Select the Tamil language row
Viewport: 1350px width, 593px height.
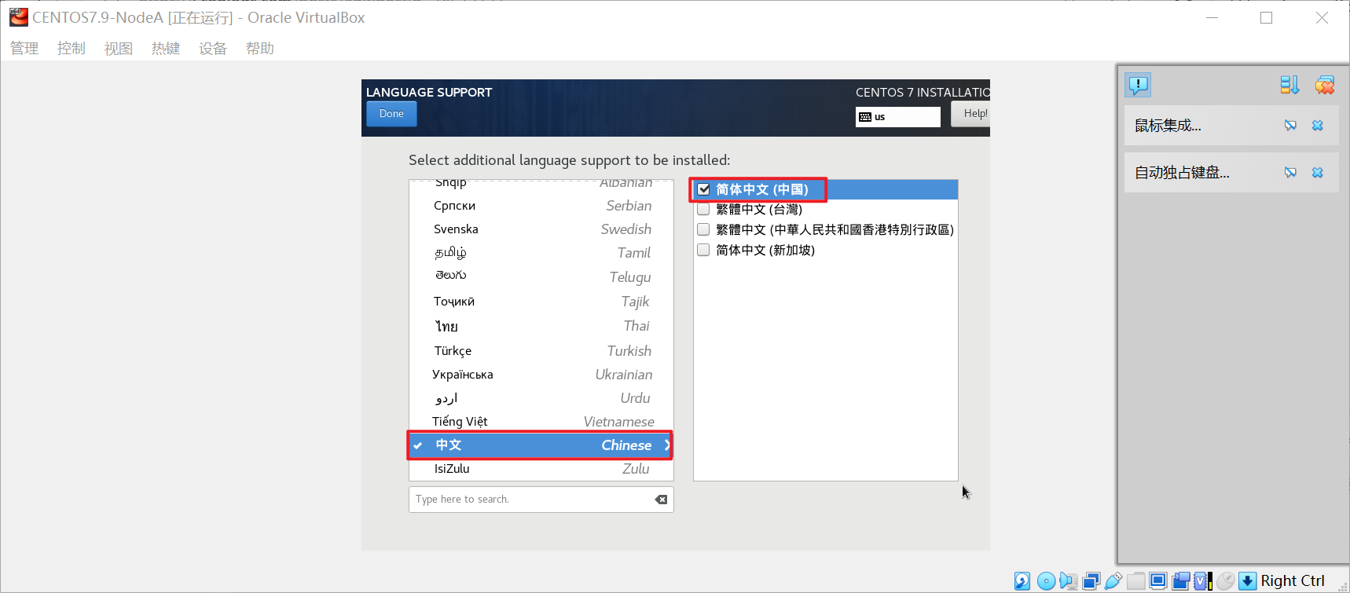541,253
